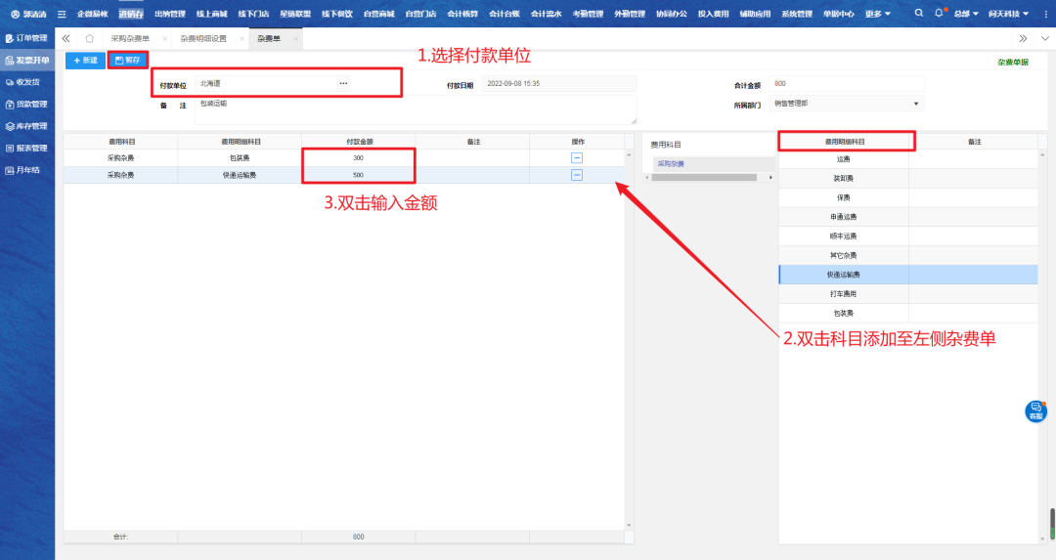Image resolution: width=1056 pixels, height=560 pixels.
Task: Collapse sidebar with double-left arrow icon
Action: [x=66, y=38]
